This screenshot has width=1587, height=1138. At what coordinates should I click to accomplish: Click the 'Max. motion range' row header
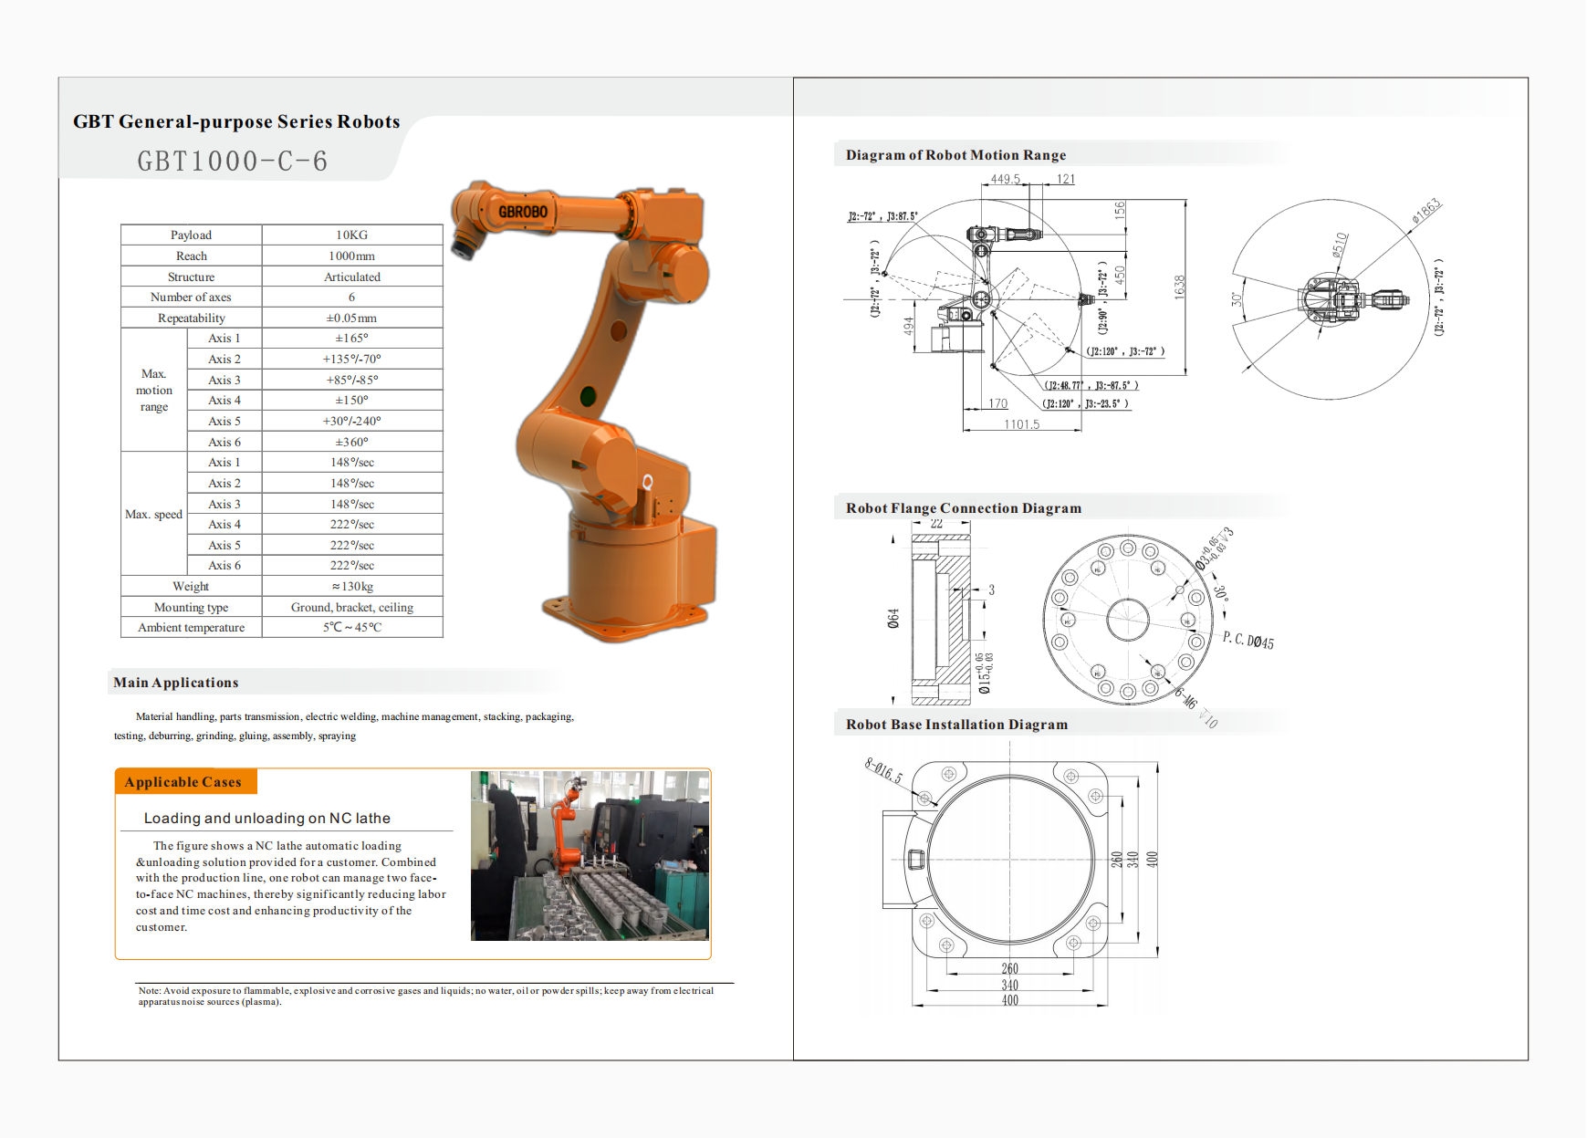coord(154,391)
